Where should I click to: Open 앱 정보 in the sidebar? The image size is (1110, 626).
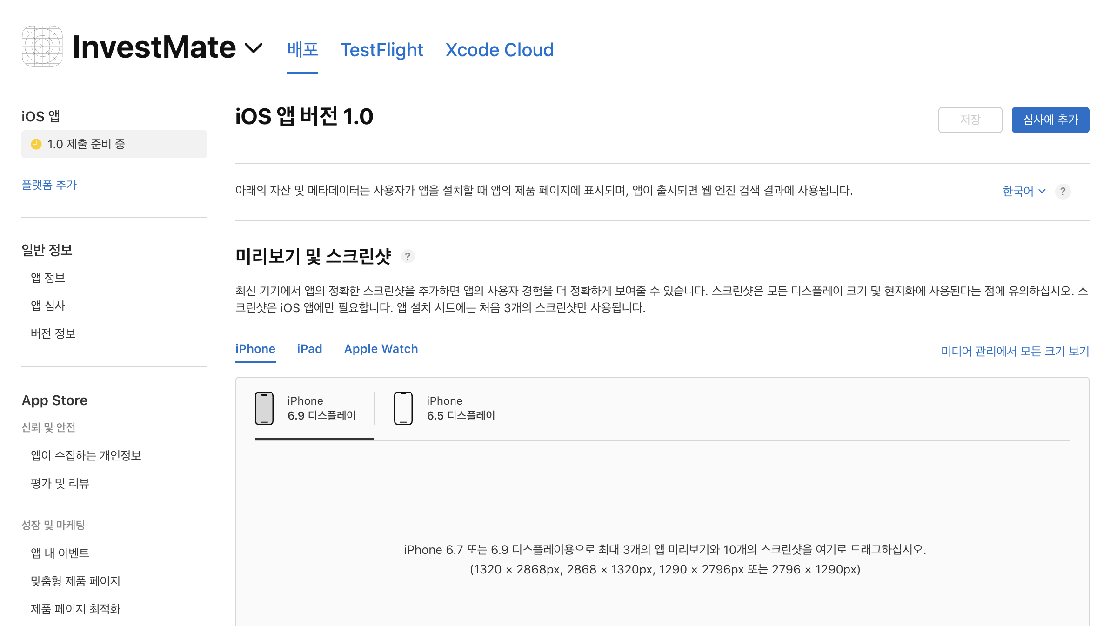click(48, 278)
